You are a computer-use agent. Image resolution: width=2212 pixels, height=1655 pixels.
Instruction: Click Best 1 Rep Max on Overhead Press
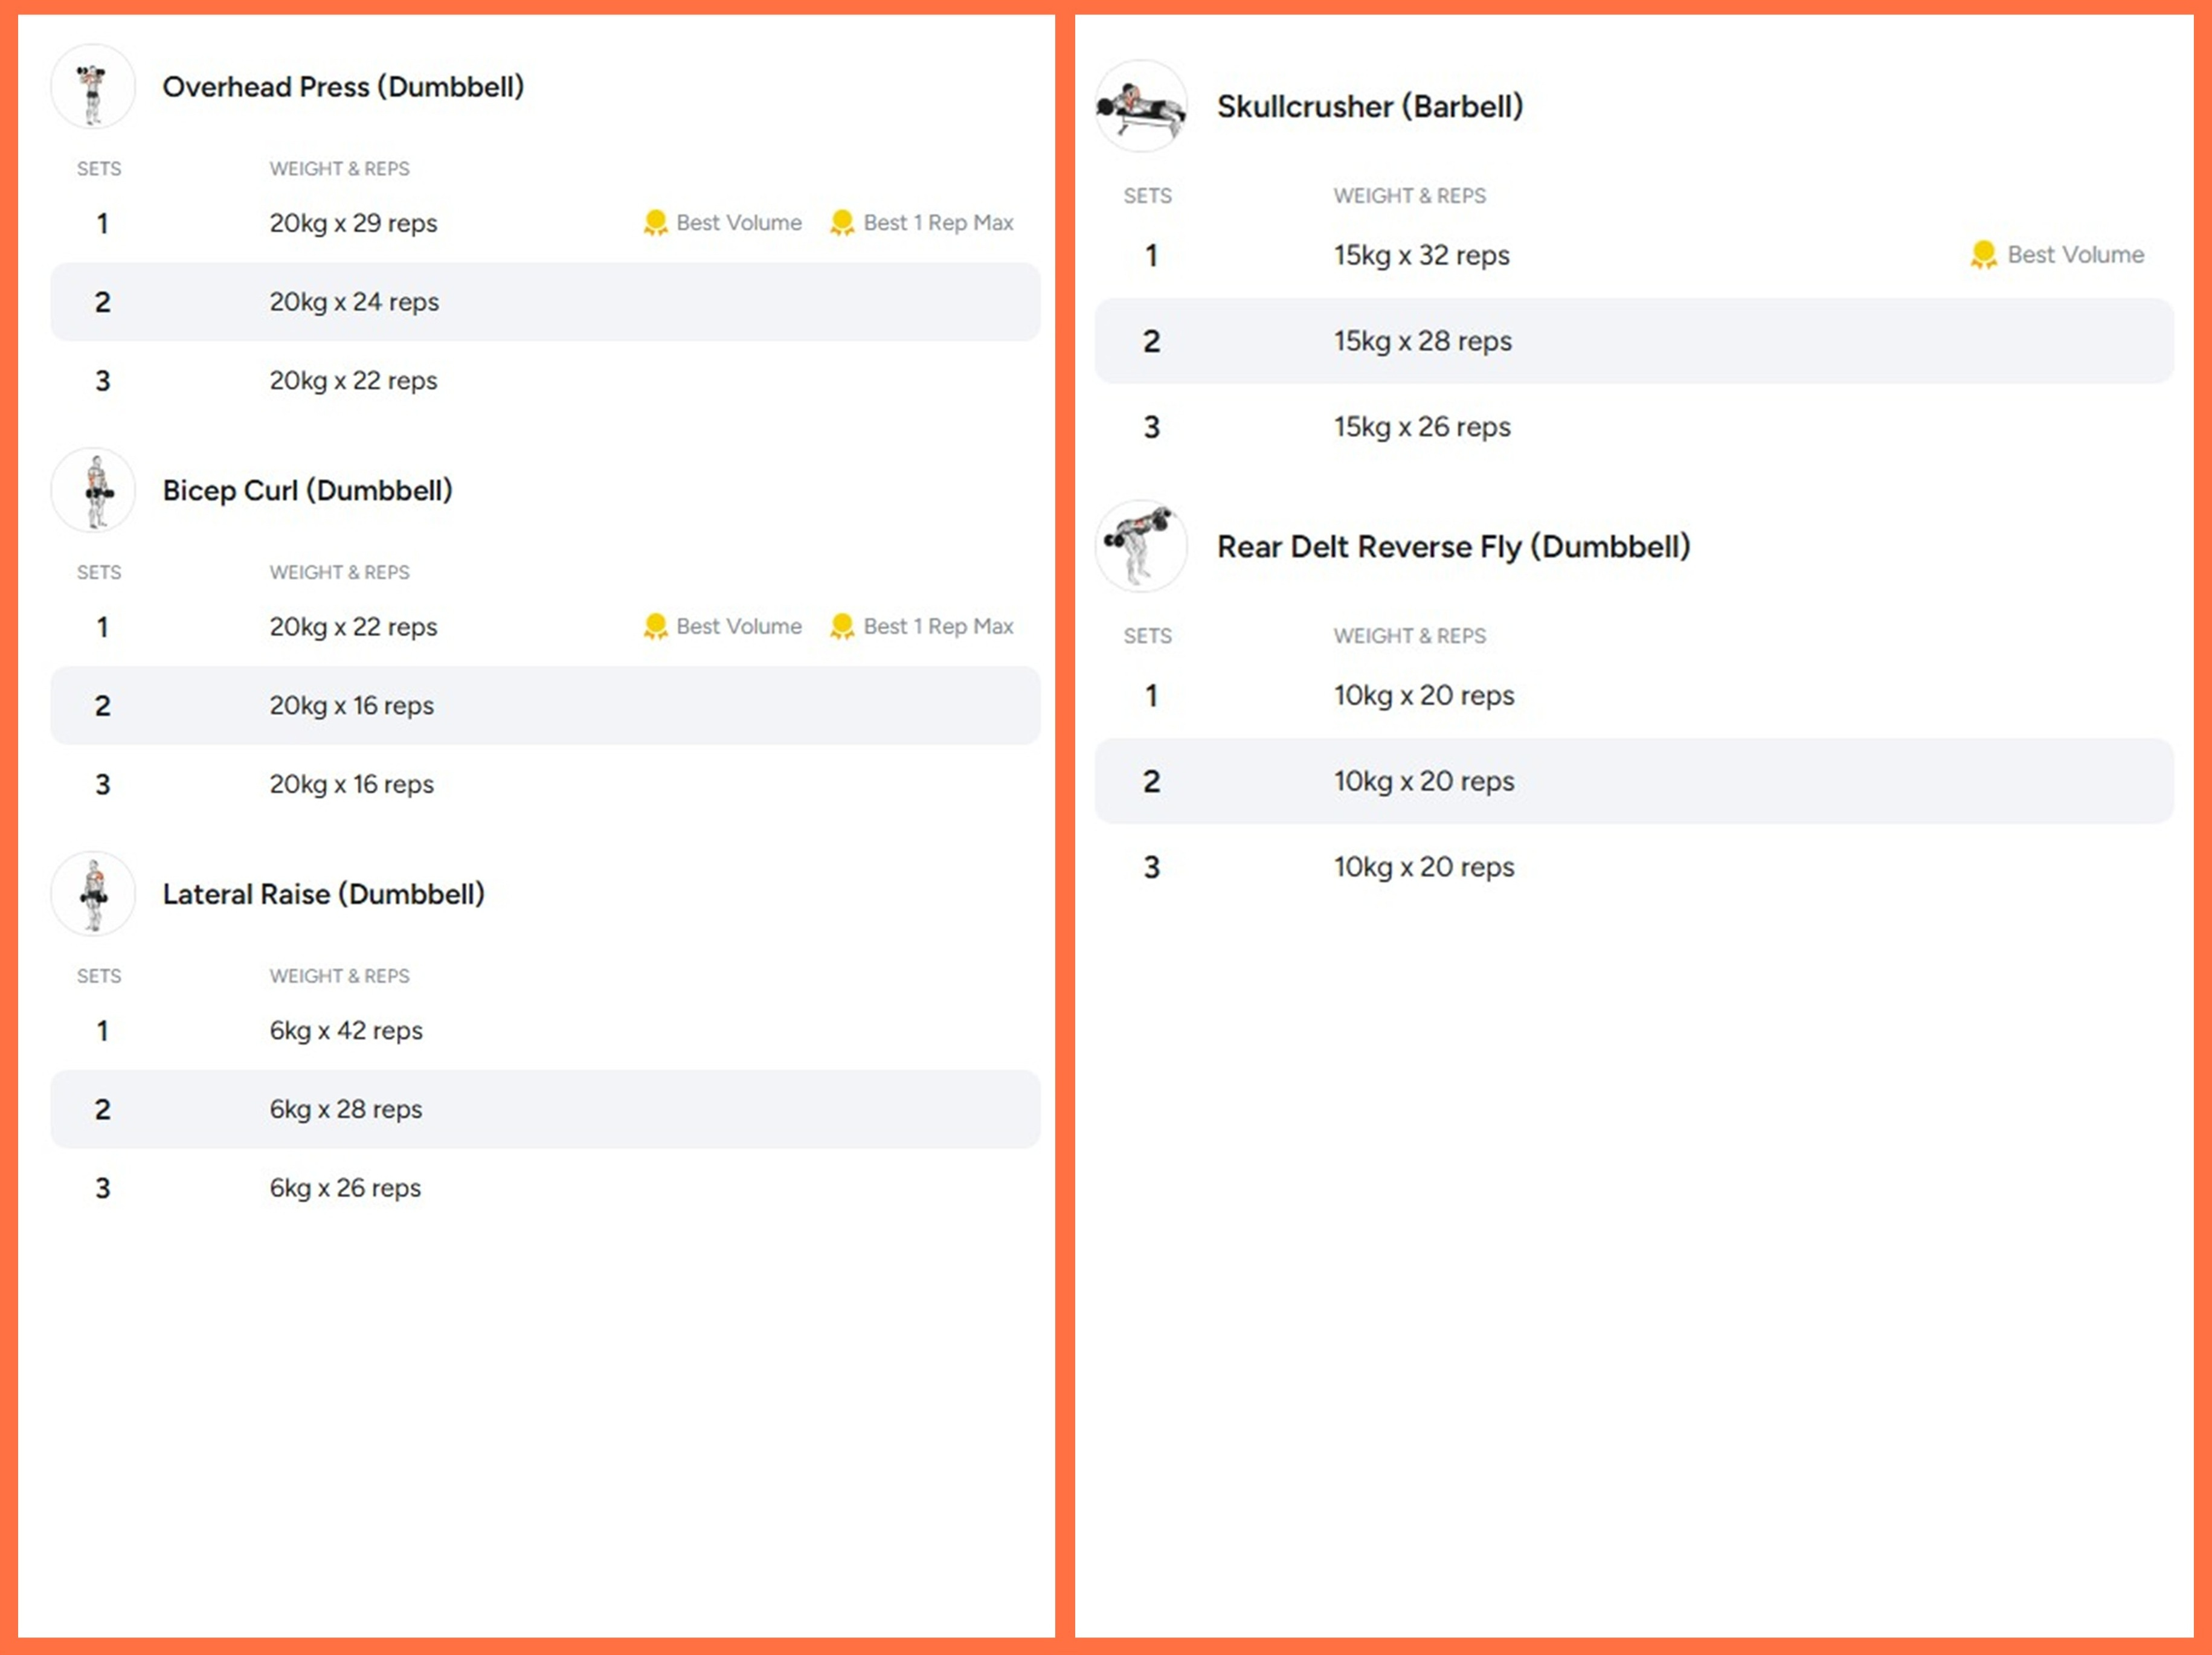click(x=922, y=223)
